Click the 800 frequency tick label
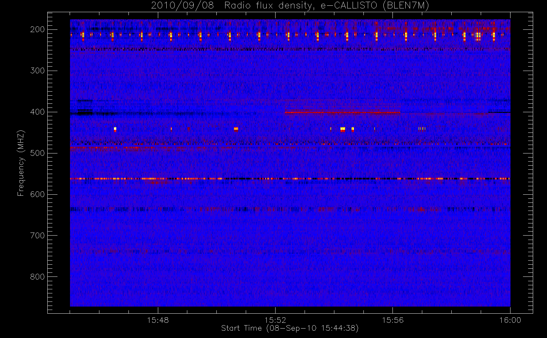The height and width of the screenshot is (338, 547). coord(38,277)
